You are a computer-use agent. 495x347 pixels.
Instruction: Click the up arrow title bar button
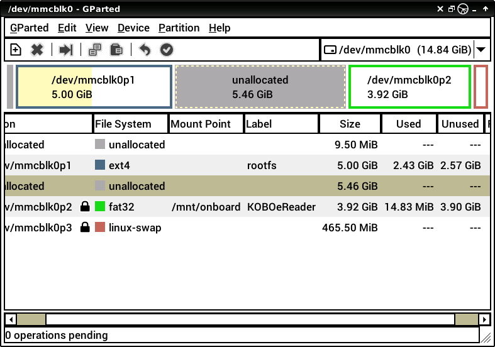[x=486, y=9]
